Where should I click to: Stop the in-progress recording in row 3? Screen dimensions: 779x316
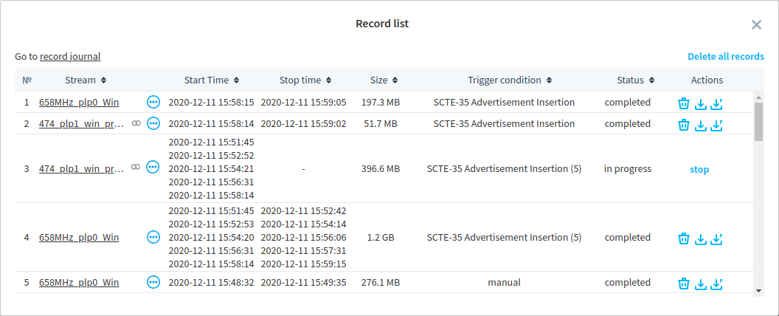699,169
